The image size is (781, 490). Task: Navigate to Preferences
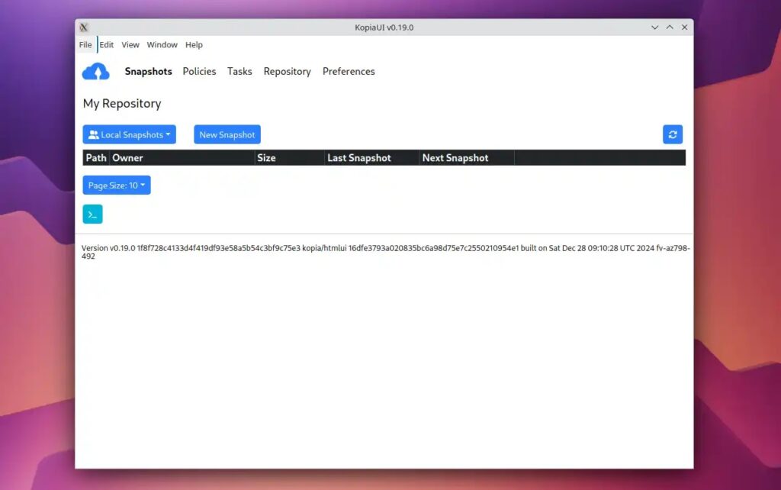[x=349, y=72]
